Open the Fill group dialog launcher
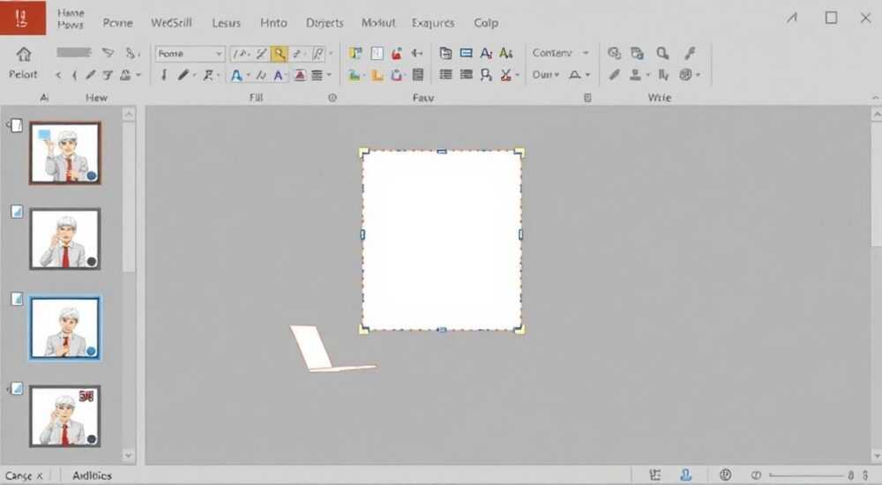This screenshot has width=882, height=485. pos(333,98)
